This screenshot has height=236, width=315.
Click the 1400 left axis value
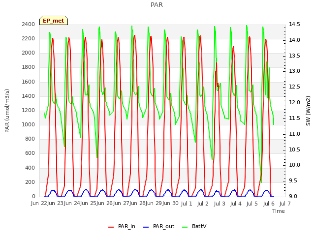29,96
